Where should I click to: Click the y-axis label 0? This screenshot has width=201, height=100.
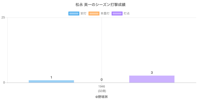tap(4, 83)
